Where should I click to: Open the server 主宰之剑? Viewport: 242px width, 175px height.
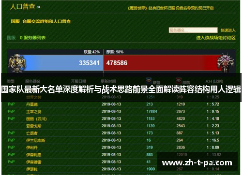point(34,112)
